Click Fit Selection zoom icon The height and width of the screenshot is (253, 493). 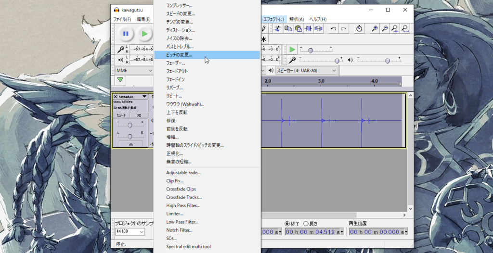tap(395, 28)
